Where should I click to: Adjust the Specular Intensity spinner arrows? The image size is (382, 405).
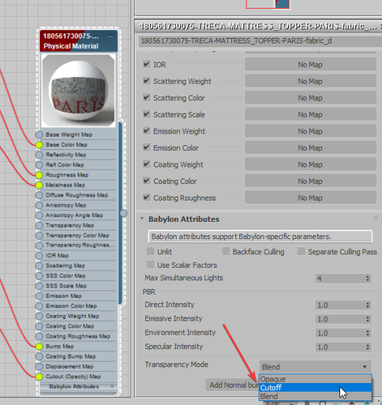tap(367, 347)
